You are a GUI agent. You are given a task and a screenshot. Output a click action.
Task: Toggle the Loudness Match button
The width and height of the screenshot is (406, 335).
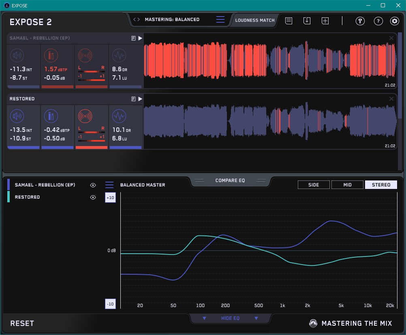tap(255, 20)
